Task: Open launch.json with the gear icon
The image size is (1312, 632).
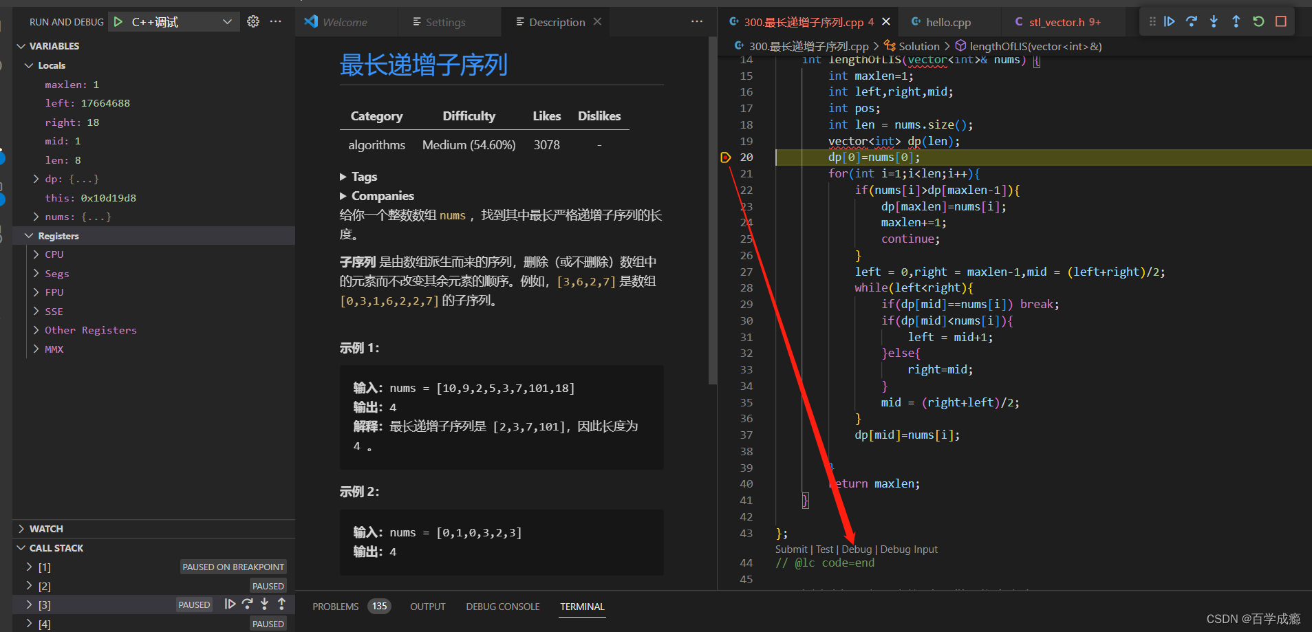Action: (x=253, y=21)
